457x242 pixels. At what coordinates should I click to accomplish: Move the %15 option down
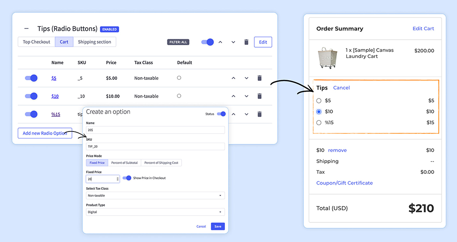(246, 114)
